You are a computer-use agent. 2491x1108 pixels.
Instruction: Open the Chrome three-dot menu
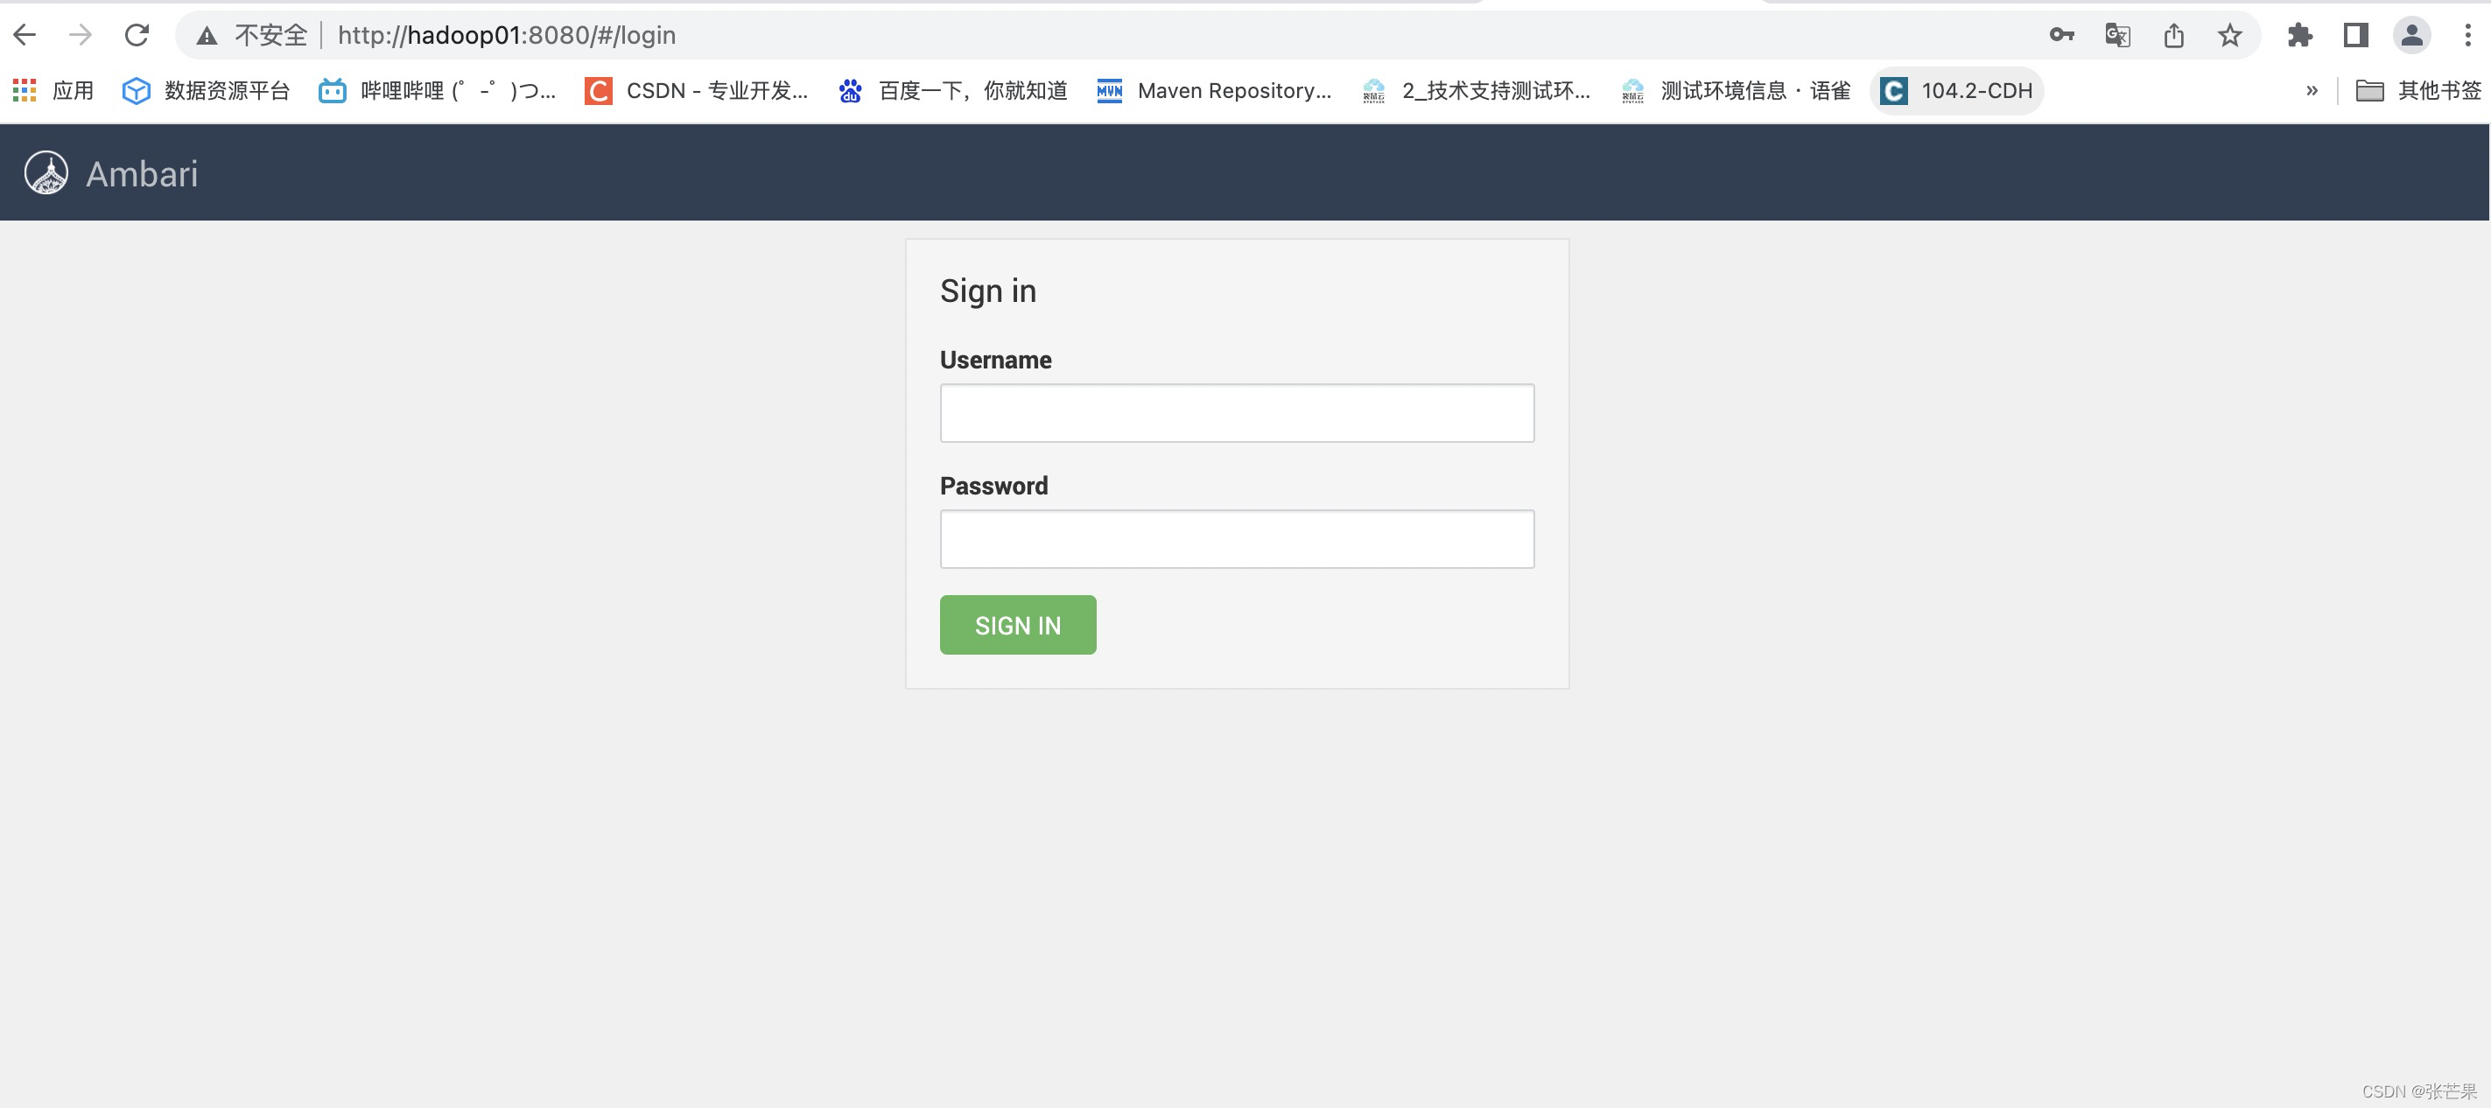pos(2467,36)
